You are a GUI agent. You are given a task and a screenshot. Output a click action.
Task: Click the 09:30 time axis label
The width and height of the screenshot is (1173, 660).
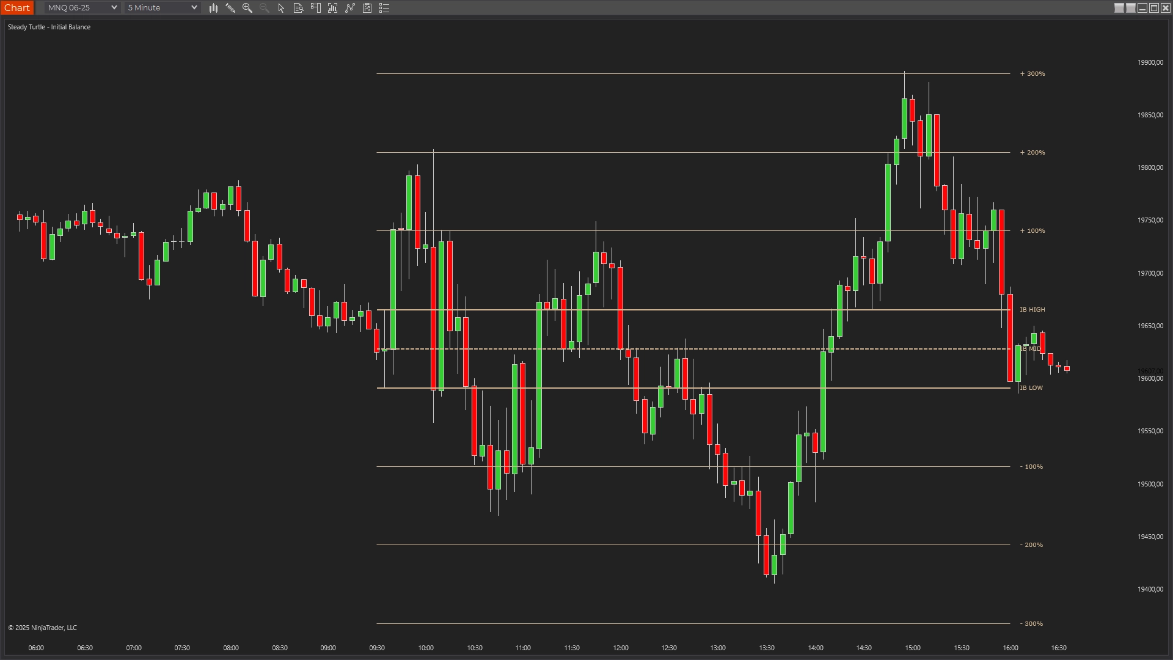pyautogui.click(x=377, y=648)
